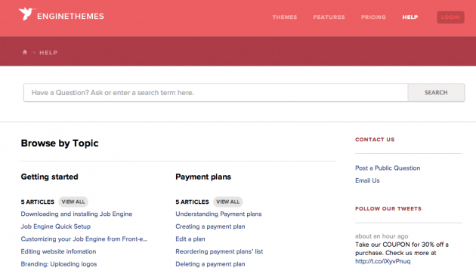The width and height of the screenshot is (476, 274).
Task: Click the home icon in breadcrumb
Action: [x=25, y=52]
